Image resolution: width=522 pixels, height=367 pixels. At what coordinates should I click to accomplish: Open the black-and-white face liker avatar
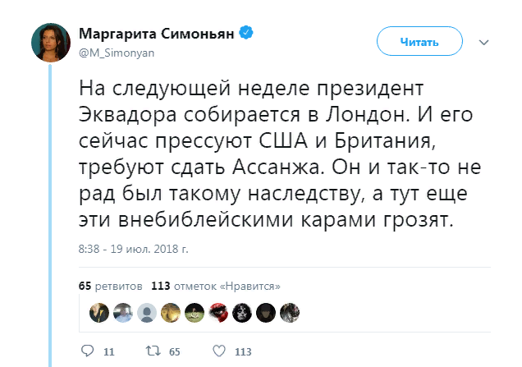pos(242,312)
